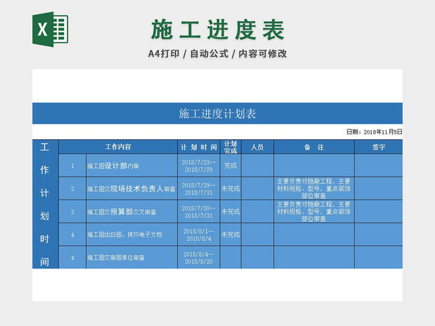Click empty 签字 cell in 设计部内审 row
This screenshot has width=435, height=326.
click(x=379, y=166)
